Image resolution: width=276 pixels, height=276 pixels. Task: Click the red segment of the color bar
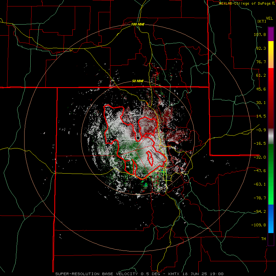coord(271,98)
